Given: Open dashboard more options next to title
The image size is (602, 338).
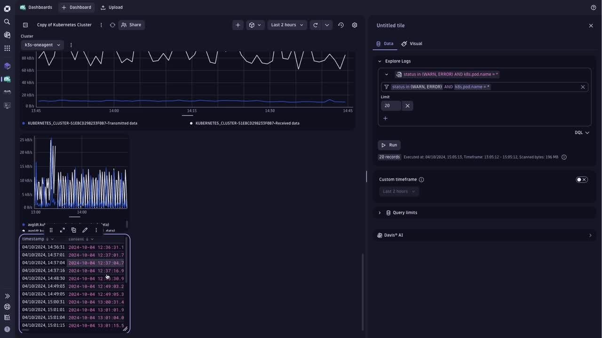Looking at the screenshot, I should [101, 25].
